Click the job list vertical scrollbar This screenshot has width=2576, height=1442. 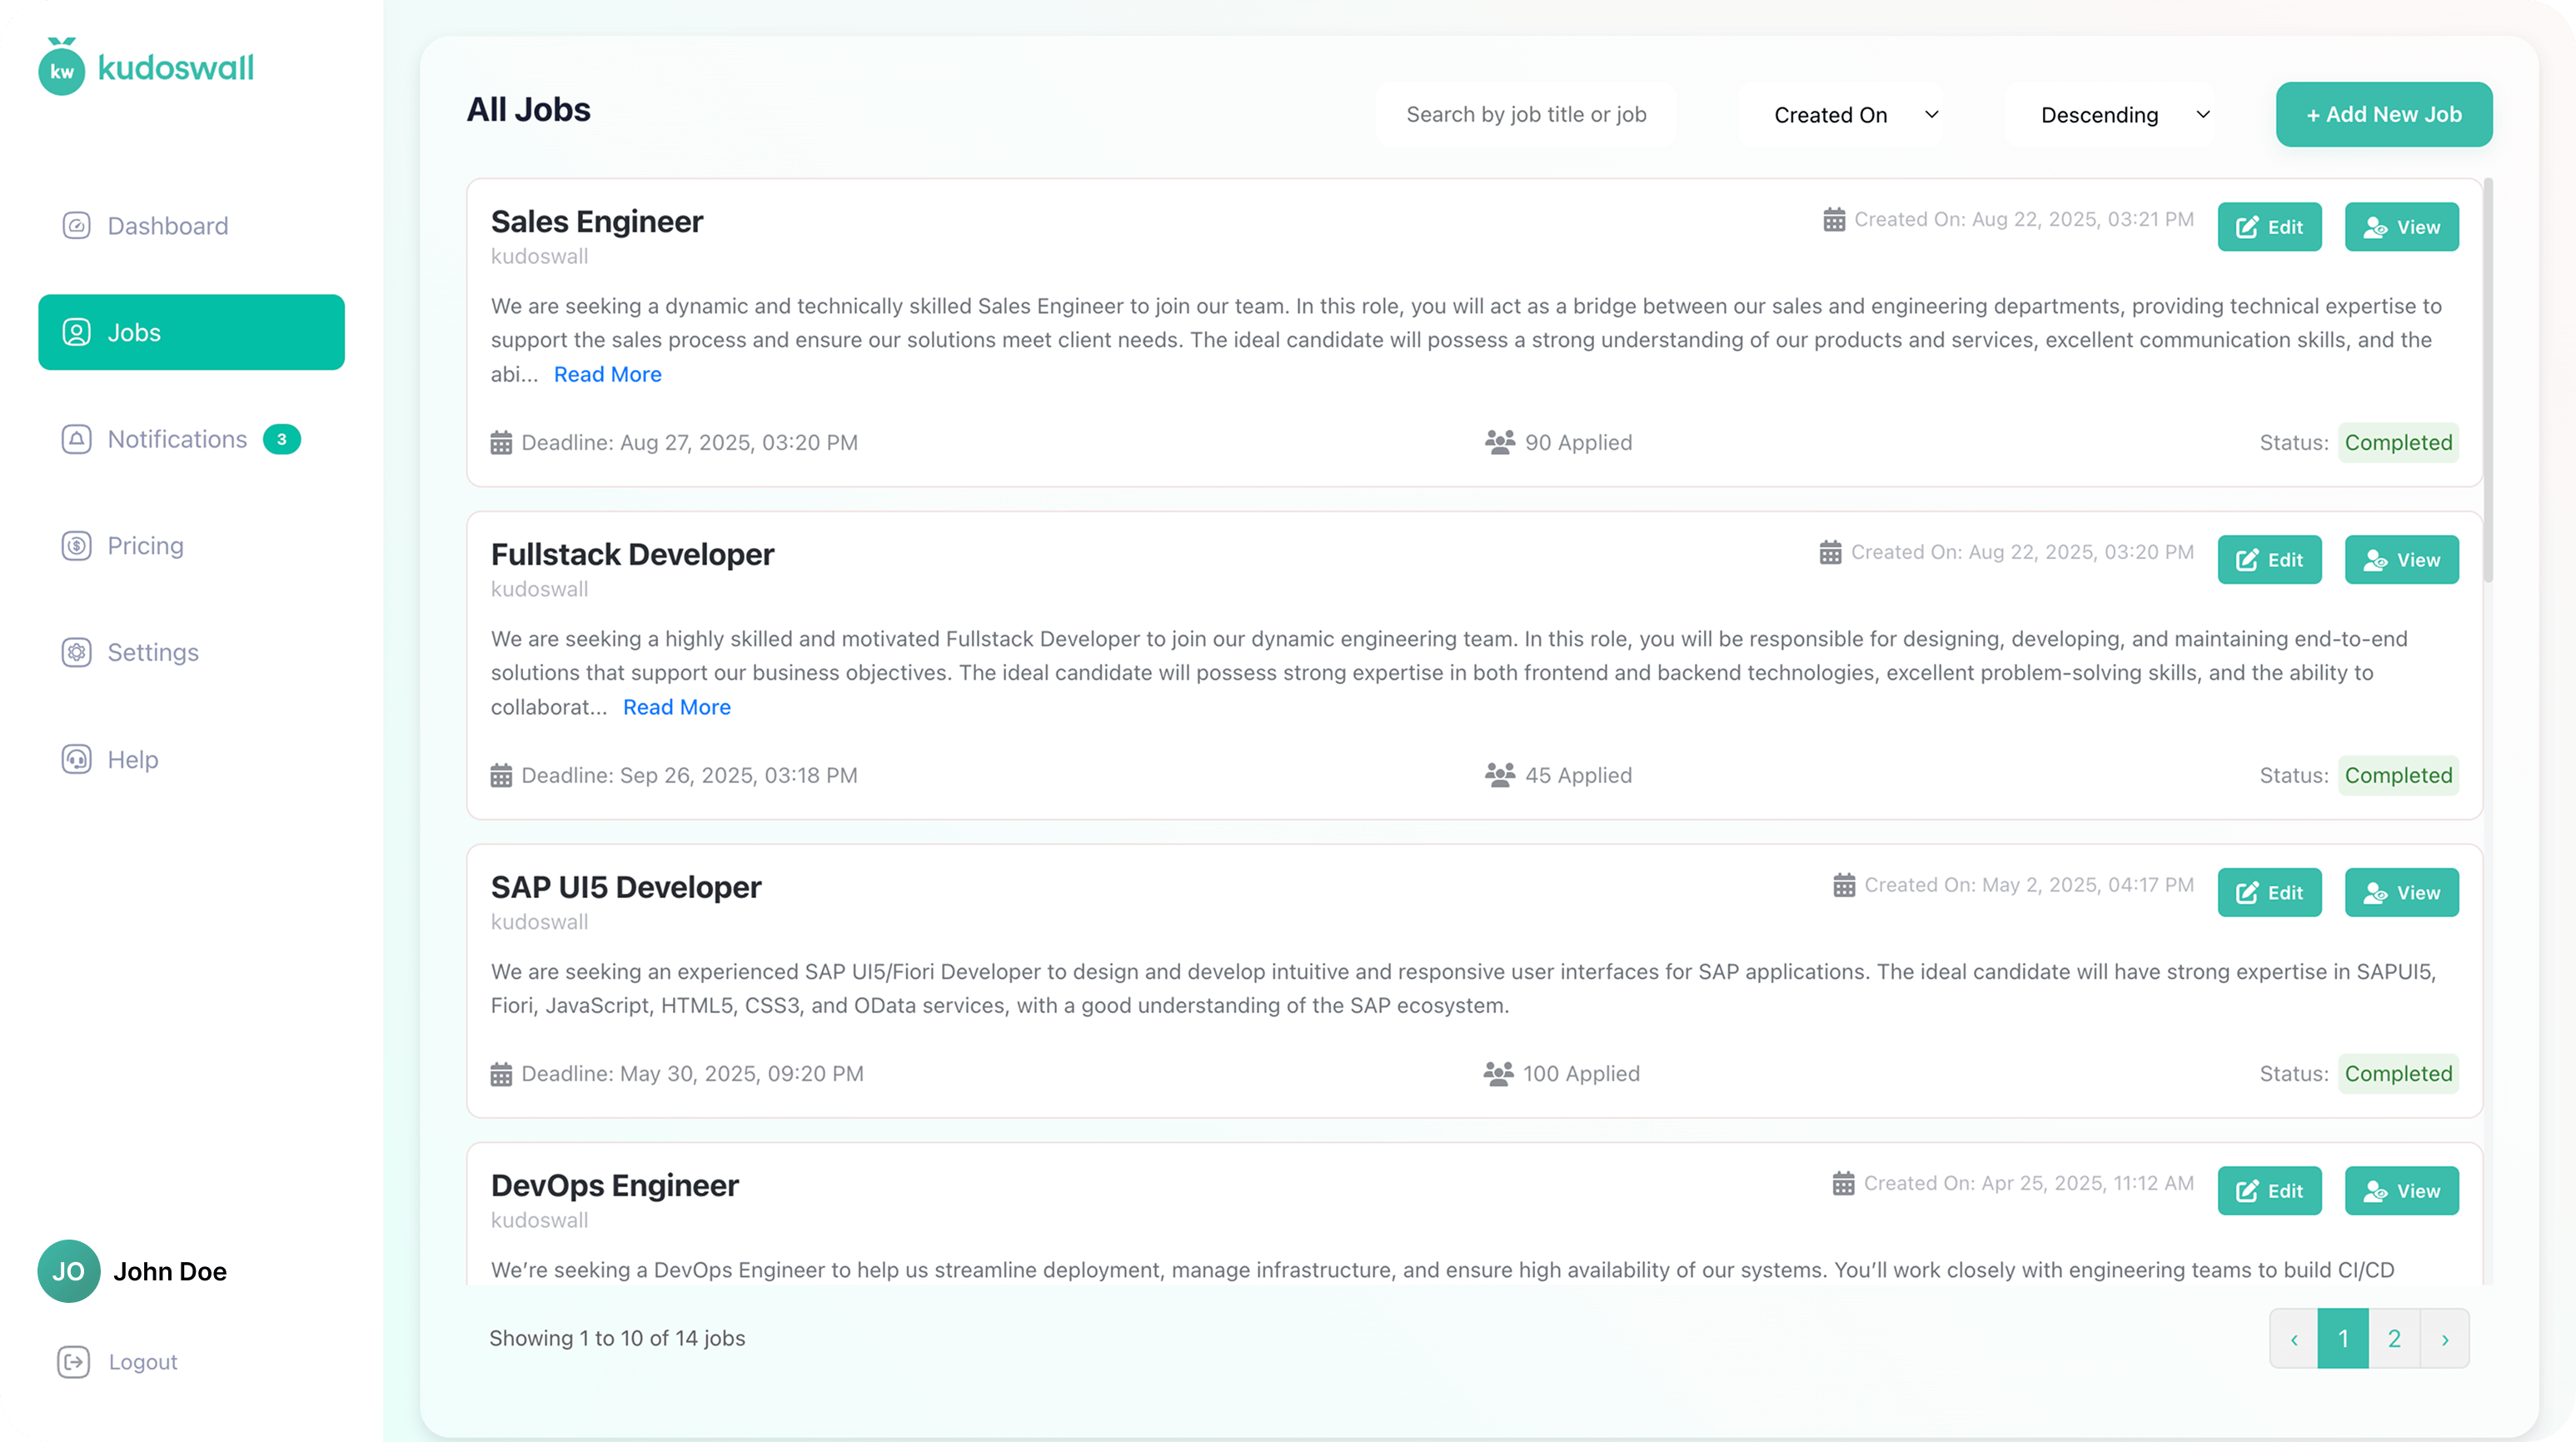coord(2488,380)
